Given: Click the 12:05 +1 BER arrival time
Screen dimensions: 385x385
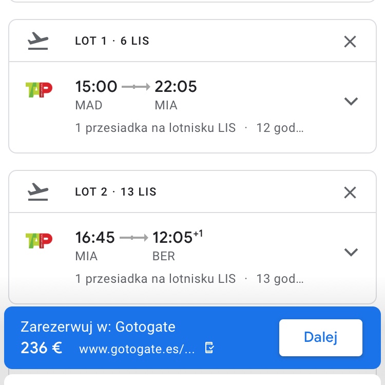Looking at the screenshot, I should pyautogui.click(x=178, y=237).
